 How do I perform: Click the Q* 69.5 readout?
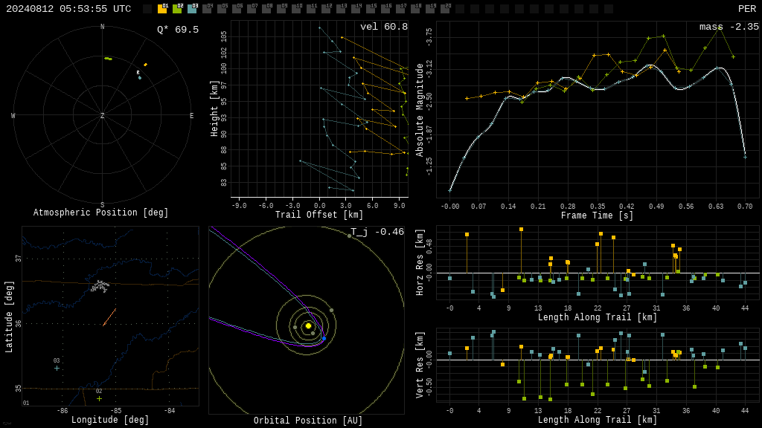coord(178,30)
